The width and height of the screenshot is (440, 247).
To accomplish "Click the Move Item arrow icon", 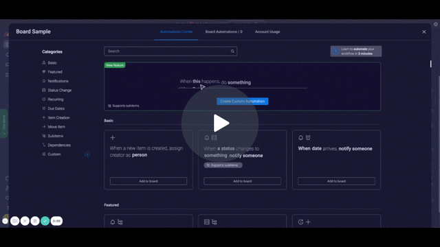I will 44,126.
